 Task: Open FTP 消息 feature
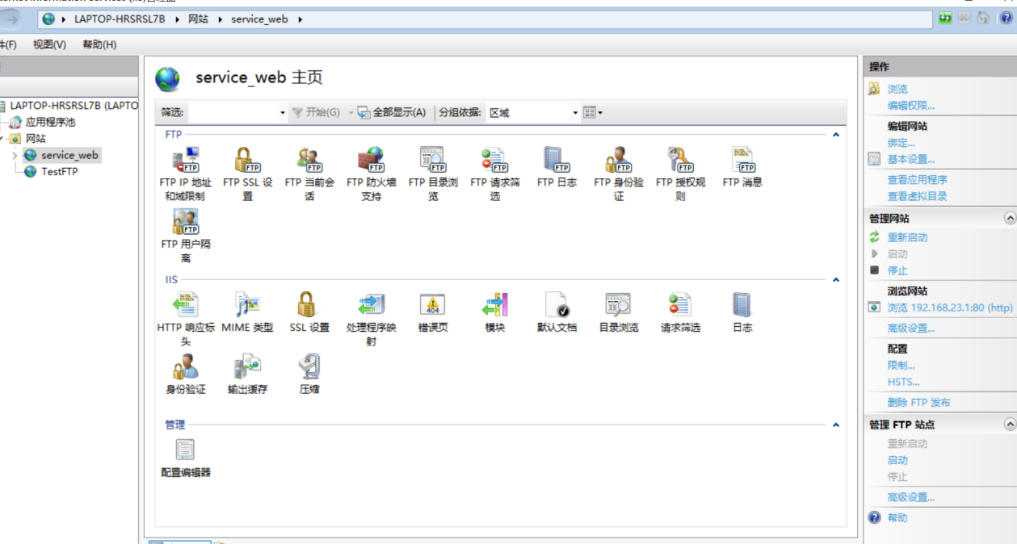point(742,167)
